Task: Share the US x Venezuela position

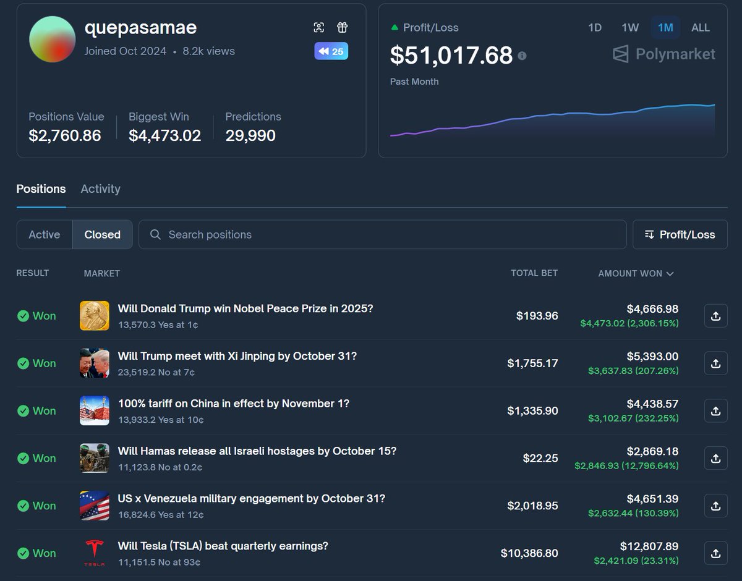Action: point(715,506)
